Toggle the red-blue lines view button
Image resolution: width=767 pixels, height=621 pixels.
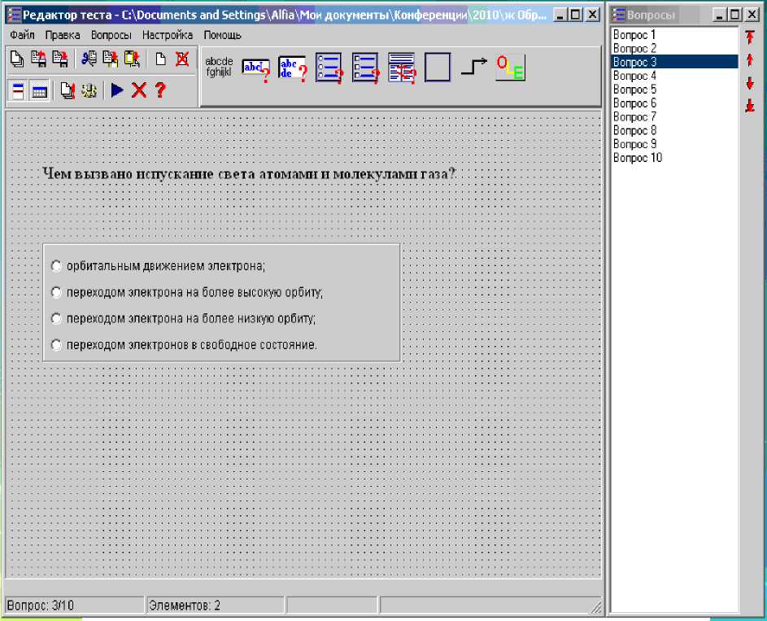[18, 90]
